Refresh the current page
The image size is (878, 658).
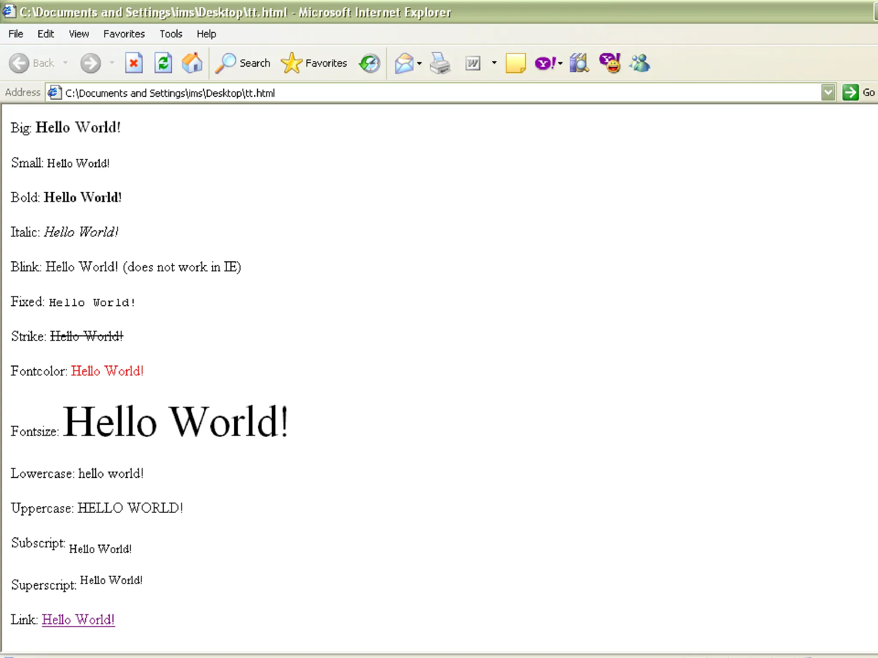(163, 63)
